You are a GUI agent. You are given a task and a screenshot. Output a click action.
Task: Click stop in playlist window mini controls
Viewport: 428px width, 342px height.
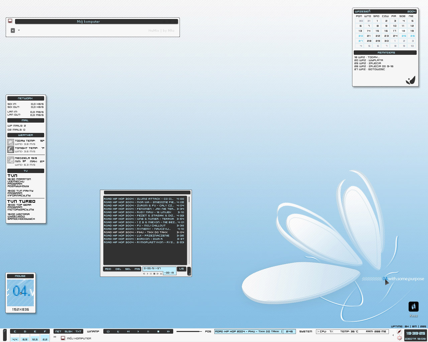pos(154,274)
